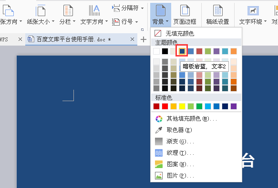Expand the paper size dropdown arrow
The height and width of the screenshot is (188, 278).
[x=53, y=21]
